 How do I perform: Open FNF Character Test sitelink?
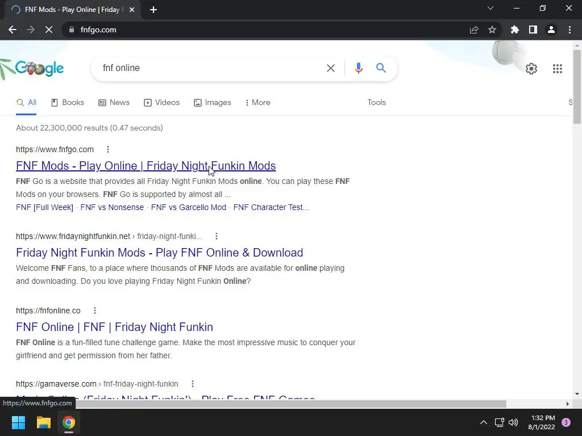click(271, 207)
